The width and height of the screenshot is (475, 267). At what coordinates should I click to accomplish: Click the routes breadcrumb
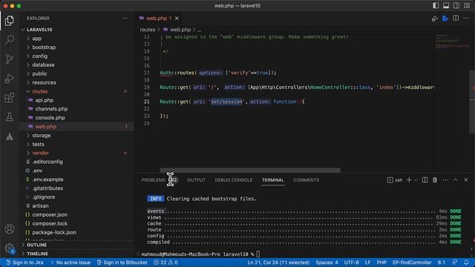[x=148, y=30]
